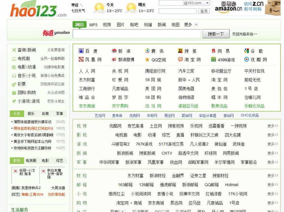284x212 pixels.
Task: Expand the 更多 search category dropdown arrow
Action: (x=196, y=25)
